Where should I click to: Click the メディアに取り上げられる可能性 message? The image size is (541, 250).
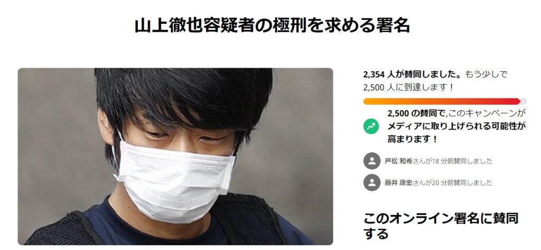coord(457,126)
